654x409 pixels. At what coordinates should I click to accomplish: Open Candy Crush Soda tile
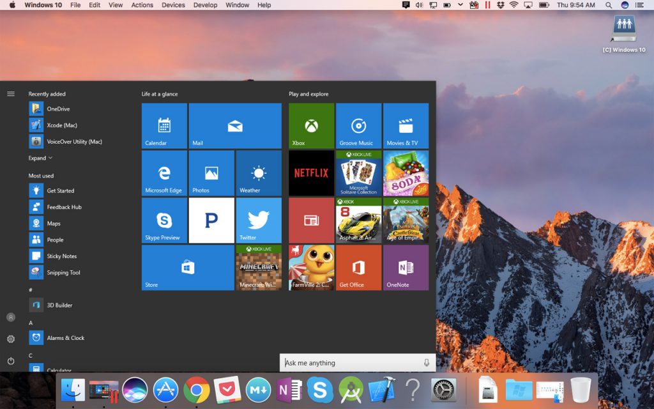406,173
